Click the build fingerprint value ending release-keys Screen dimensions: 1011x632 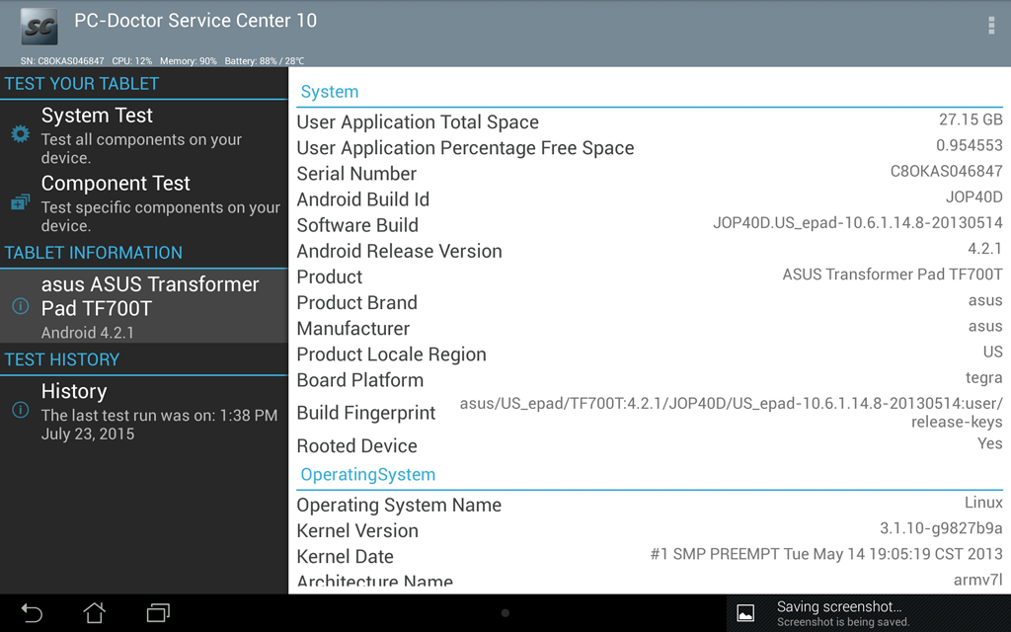(x=732, y=413)
